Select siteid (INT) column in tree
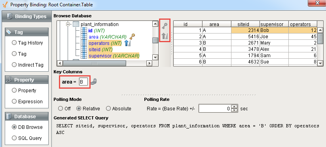326x147 pixels. click(x=100, y=50)
